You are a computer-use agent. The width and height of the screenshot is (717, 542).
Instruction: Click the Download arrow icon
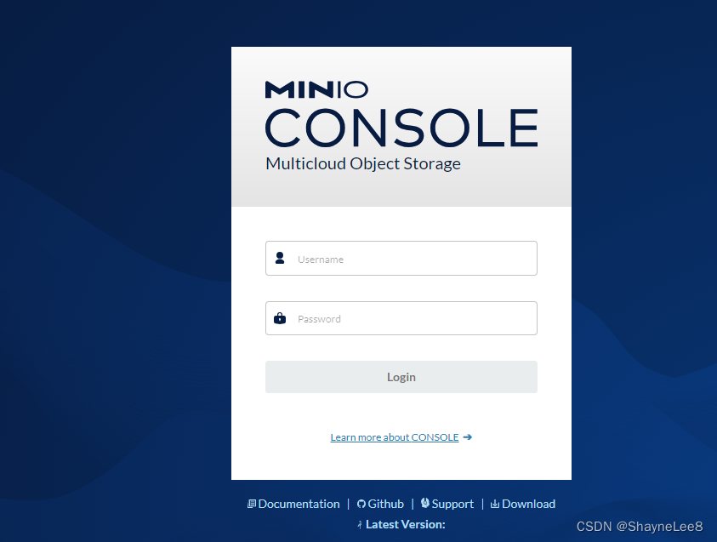coord(495,504)
